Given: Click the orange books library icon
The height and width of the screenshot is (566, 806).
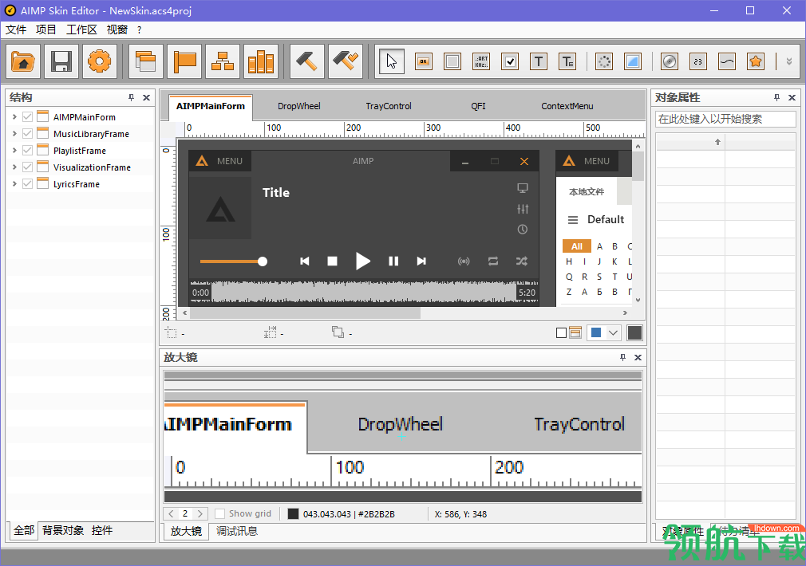Looking at the screenshot, I should (261, 61).
